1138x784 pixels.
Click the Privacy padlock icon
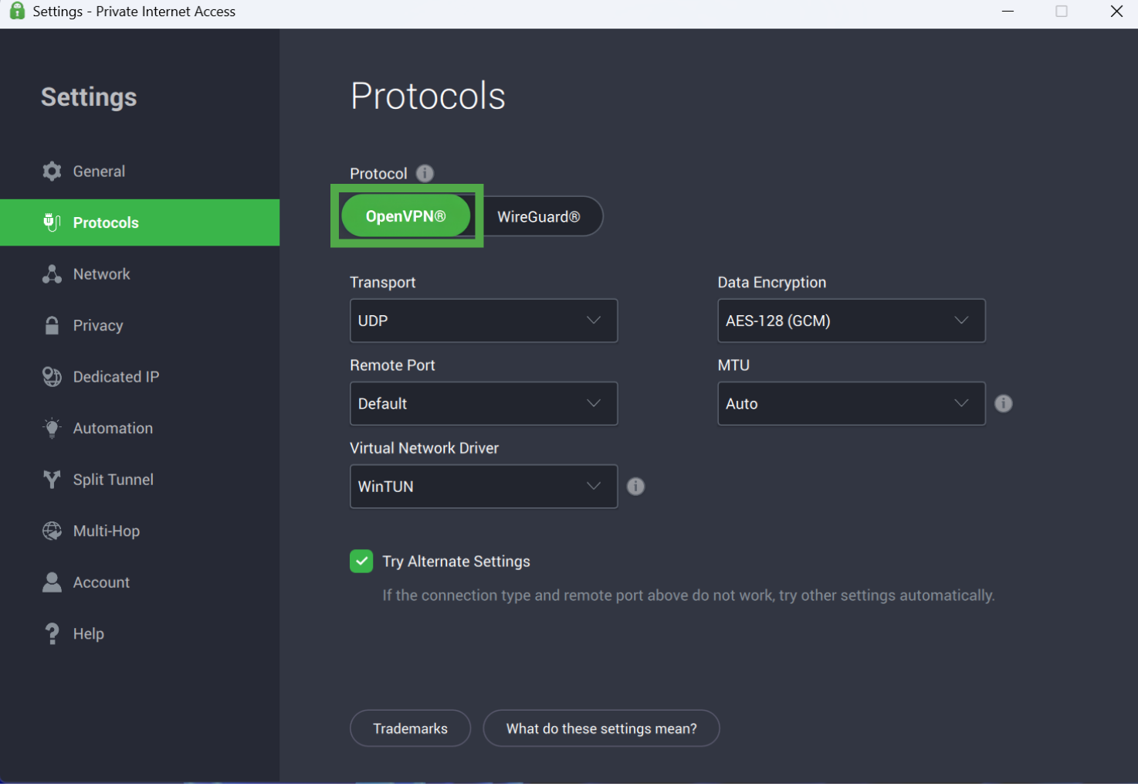(x=52, y=325)
